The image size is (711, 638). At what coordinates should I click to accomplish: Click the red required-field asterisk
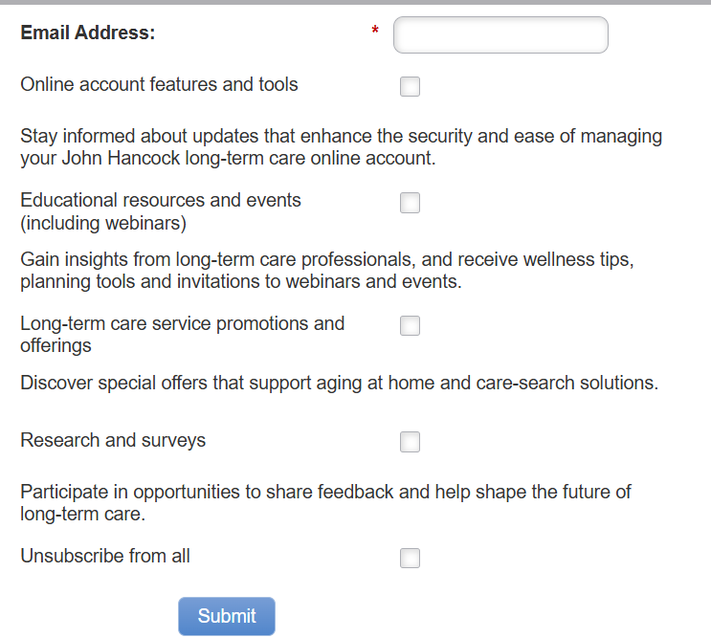click(375, 33)
